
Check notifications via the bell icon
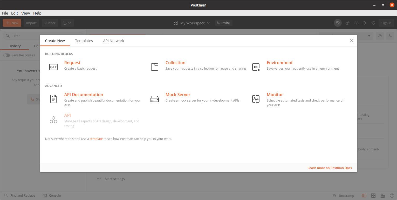(x=364, y=23)
